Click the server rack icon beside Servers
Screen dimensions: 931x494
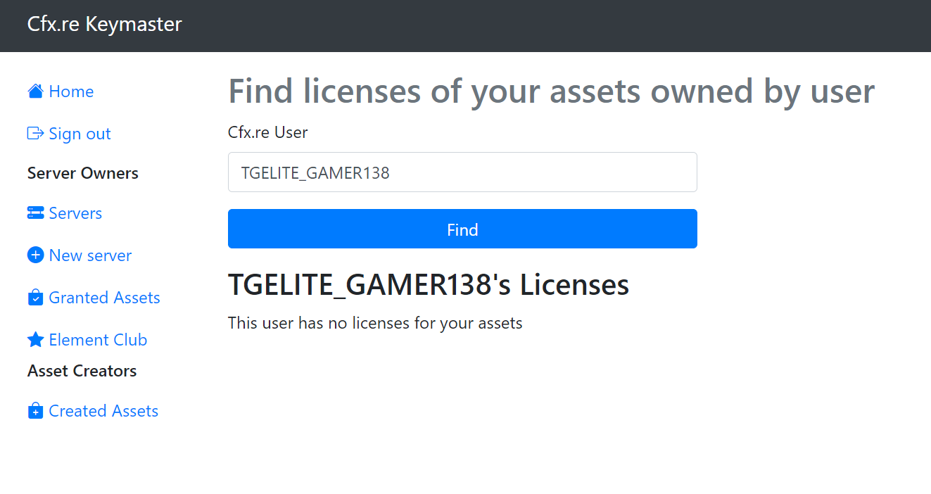[35, 213]
